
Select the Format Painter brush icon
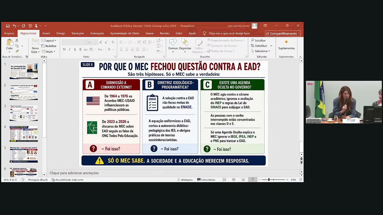tap(17, 51)
